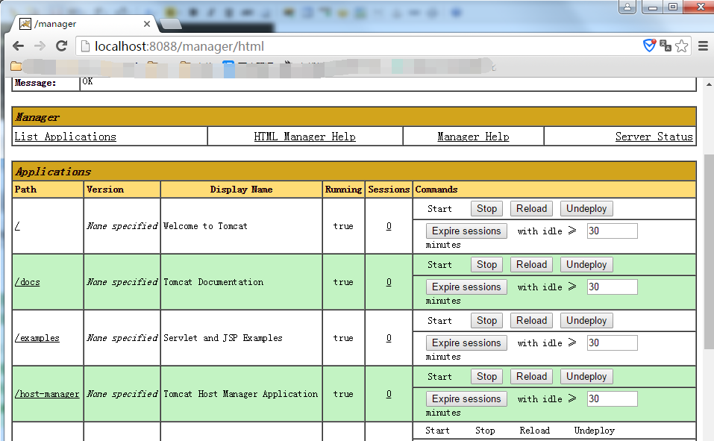Click idle minutes field for /docs

pos(612,287)
